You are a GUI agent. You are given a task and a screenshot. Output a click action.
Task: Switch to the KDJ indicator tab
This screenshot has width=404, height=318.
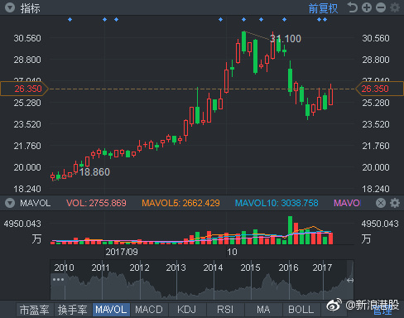click(x=187, y=310)
